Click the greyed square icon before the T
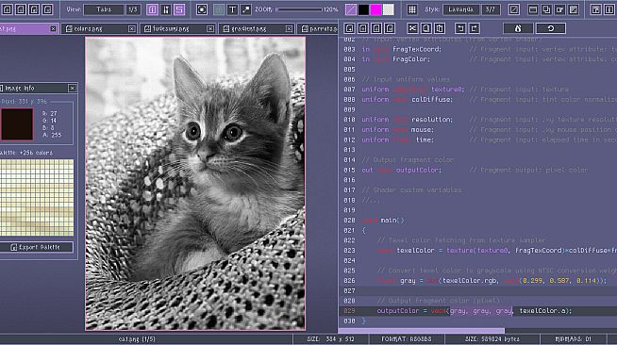 pyautogui.click(x=219, y=9)
